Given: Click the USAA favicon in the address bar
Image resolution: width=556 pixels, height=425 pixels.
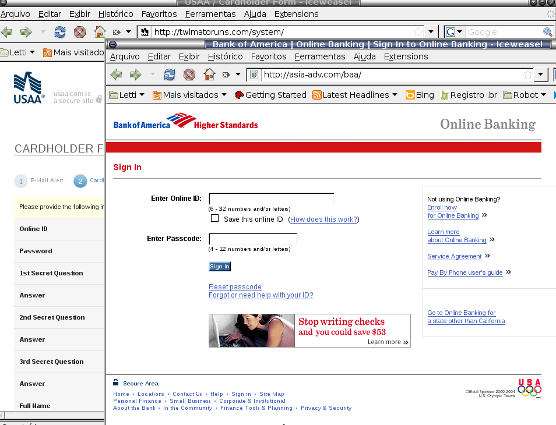Looking at the screenshot, I should [x=145, y=32].
